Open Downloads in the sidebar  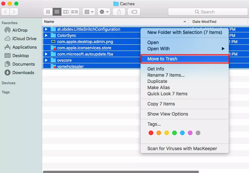23,72
